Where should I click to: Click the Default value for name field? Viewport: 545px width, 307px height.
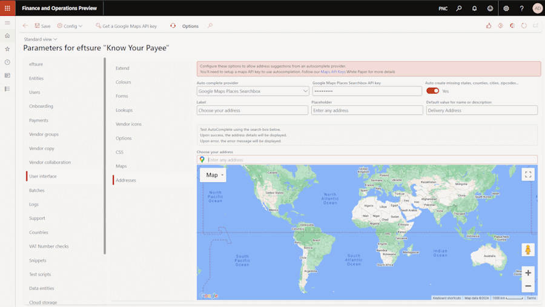(x=482, y=110)
